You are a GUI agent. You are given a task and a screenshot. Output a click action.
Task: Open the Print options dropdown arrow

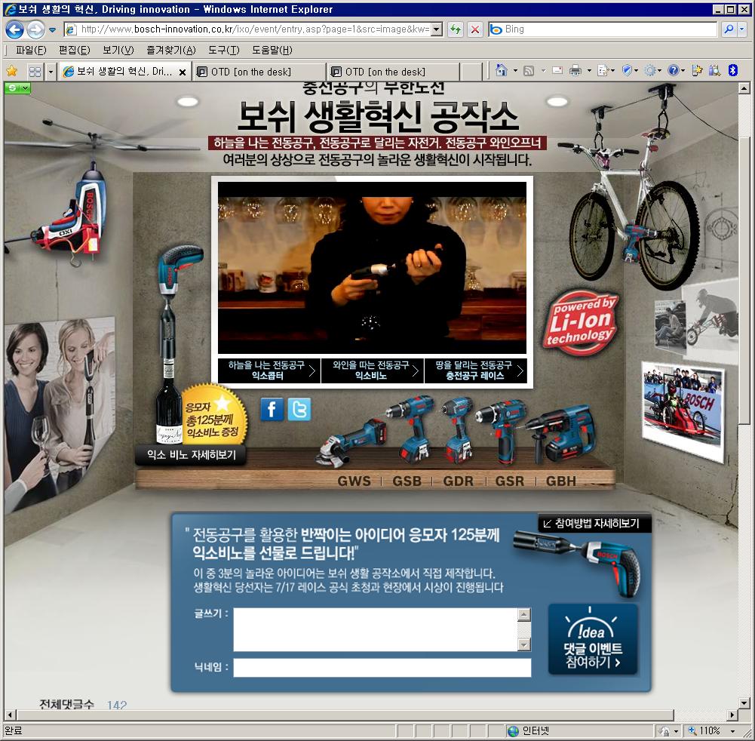pyautogui.click(x=589, y=71)
